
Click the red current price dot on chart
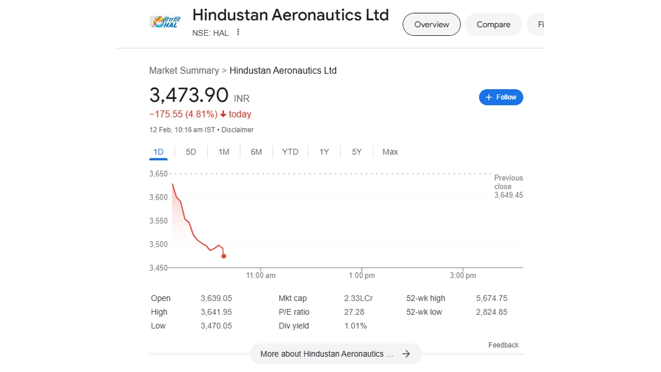224,256
